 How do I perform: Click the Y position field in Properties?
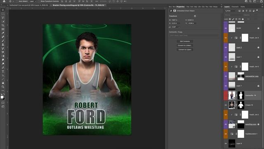[192, 23]
